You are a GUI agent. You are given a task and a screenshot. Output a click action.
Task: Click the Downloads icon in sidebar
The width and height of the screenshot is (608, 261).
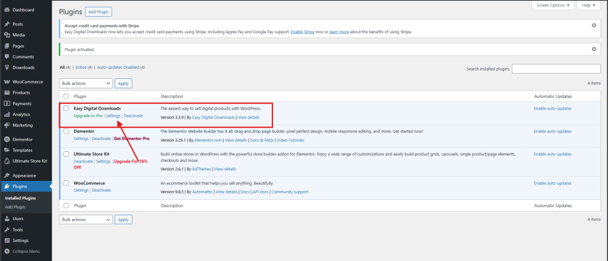pos(7,68)
